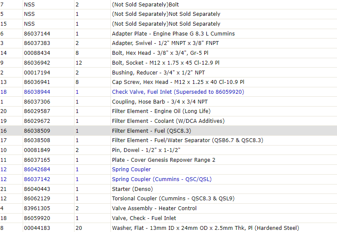
Task: Click part number 86042684 link
Action: pyautogui.click(x=37, y=170)
